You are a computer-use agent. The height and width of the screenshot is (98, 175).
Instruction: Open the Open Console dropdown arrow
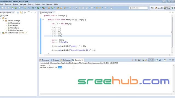point(167,60)
